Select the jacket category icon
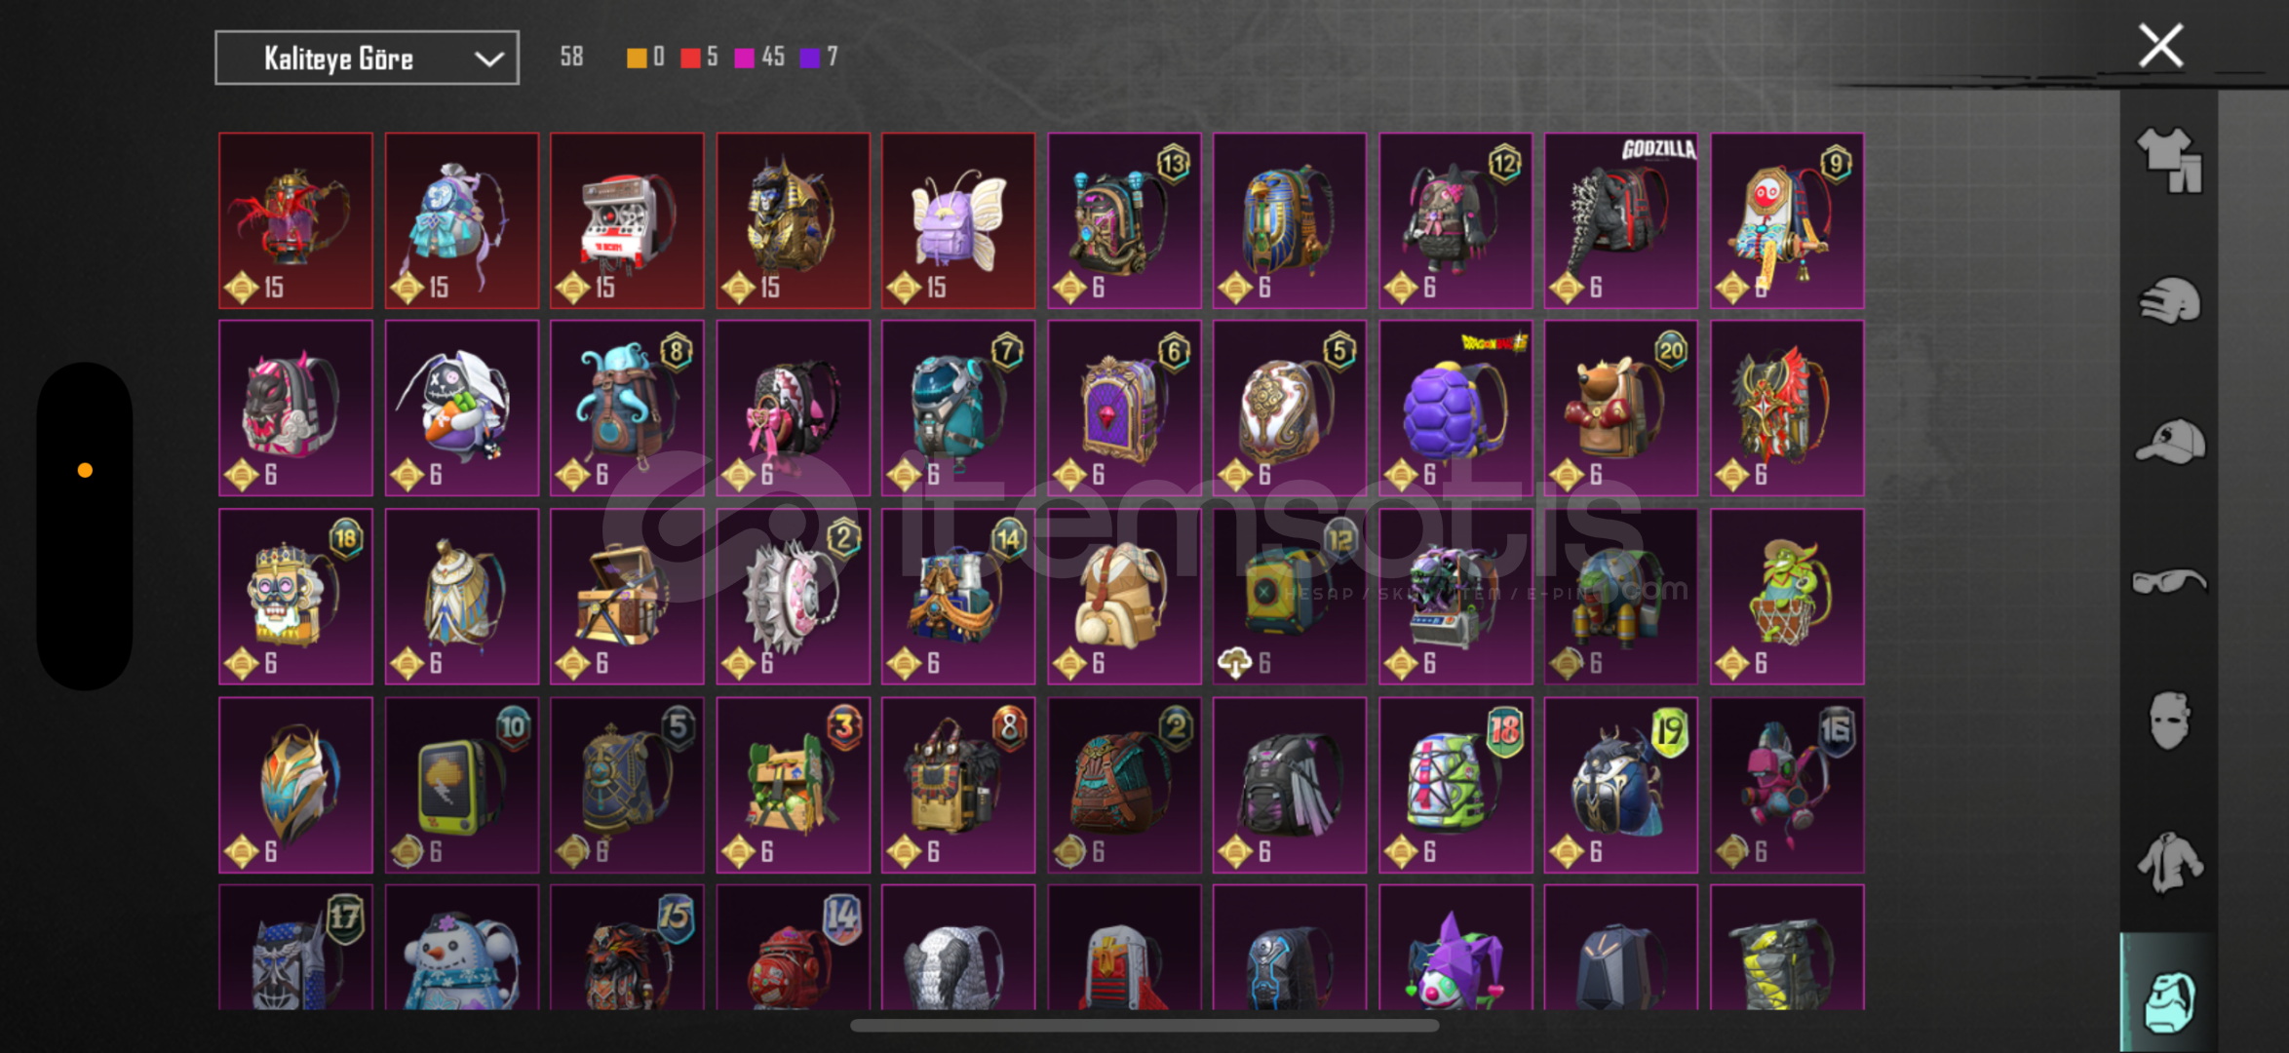The width and height of the screenshot is (2289, 1053). (2169, 862)
